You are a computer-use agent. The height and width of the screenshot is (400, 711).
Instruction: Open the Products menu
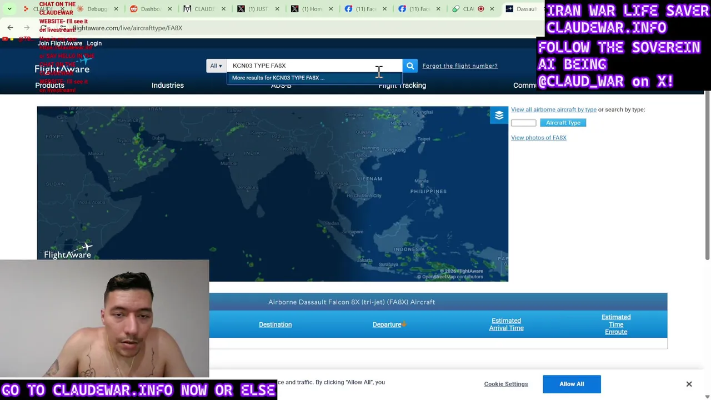click(49, 85)
